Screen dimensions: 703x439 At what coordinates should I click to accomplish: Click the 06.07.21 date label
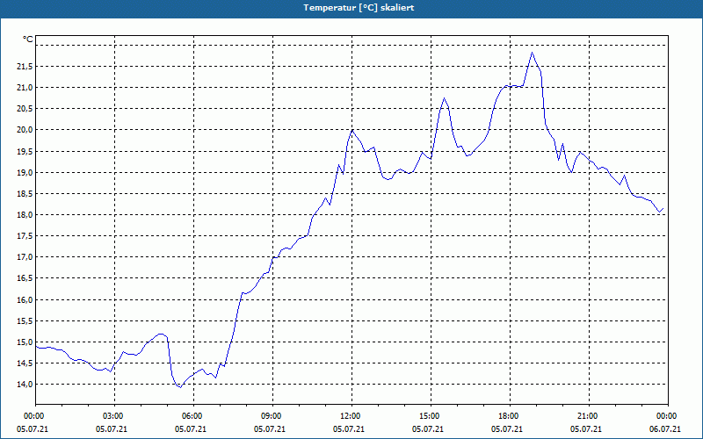click(x=665, y=429)
